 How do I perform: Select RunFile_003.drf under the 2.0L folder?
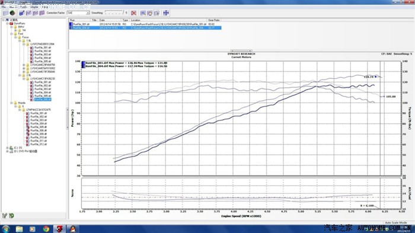coord(43,89)
